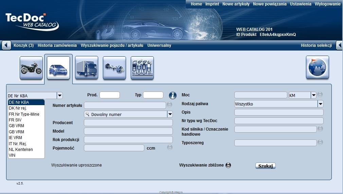343x194 pixels.
Task: Select the motorcycle vehicle category icon
Action: pos(31,68)
